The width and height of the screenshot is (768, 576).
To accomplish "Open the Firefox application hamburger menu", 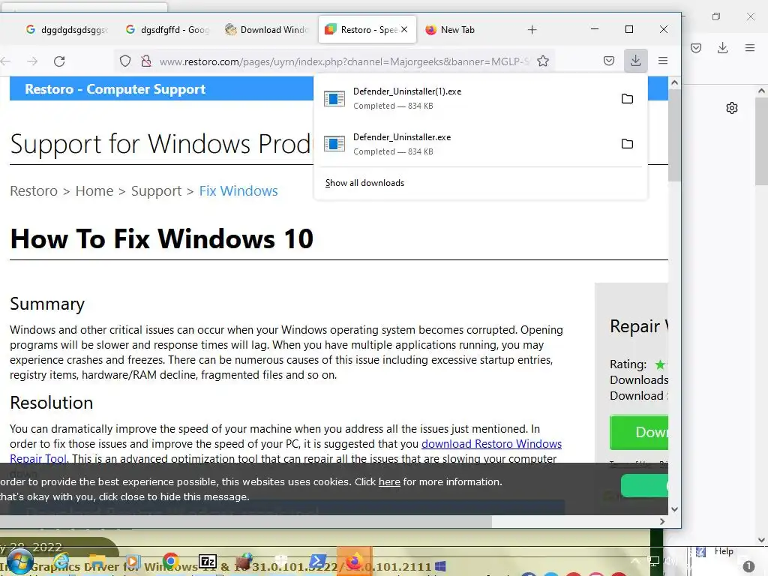I will point(663,61).
